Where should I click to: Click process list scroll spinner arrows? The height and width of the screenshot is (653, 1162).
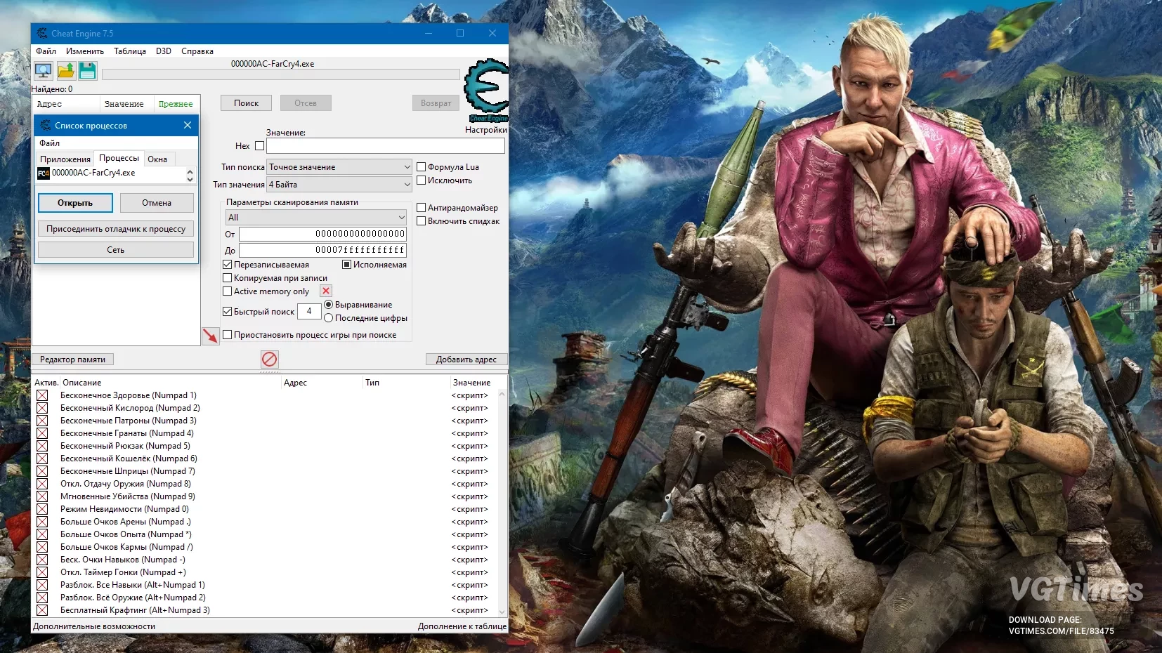(190, 175)
